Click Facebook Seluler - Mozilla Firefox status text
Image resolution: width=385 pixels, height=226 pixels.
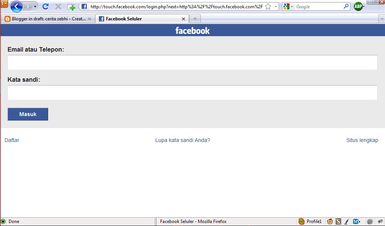click(x=193, y=221)
